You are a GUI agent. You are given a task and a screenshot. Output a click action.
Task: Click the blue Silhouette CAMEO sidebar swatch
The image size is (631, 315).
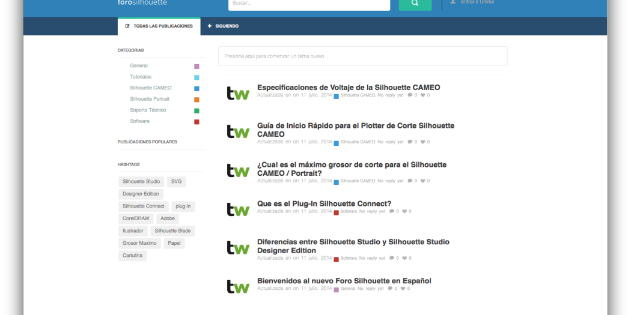(197, 89)
